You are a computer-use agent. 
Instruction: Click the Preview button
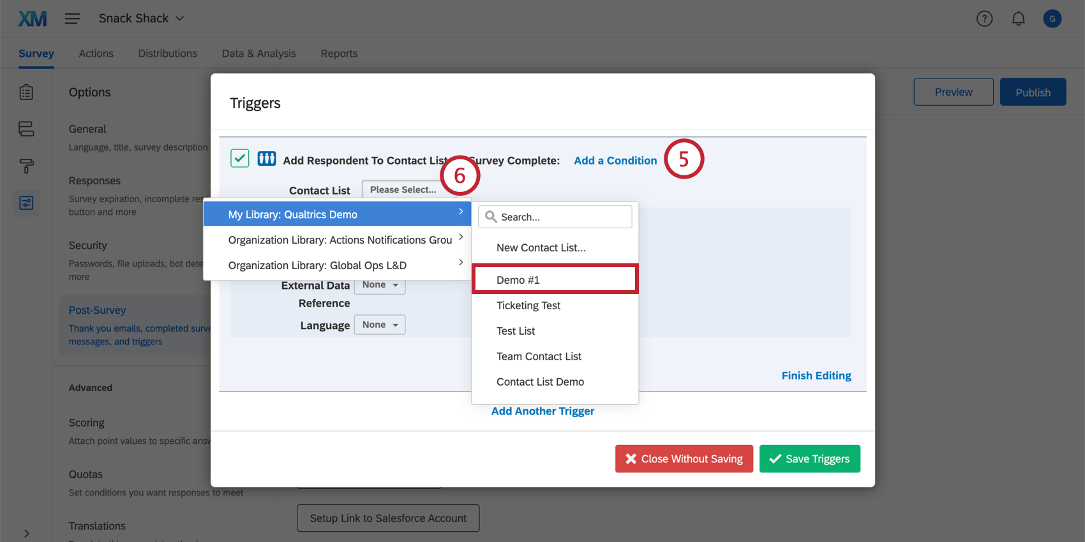point(954,92)
